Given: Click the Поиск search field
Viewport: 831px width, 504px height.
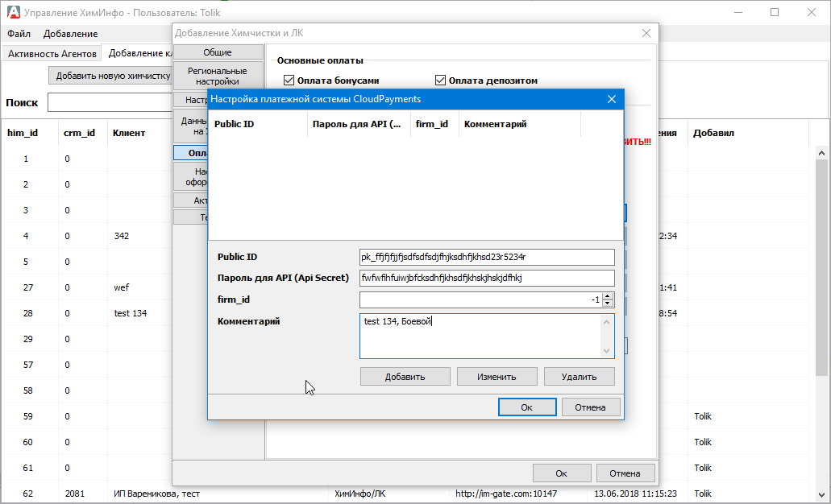Looking at the screenshot, I should (x=110, y=103).
